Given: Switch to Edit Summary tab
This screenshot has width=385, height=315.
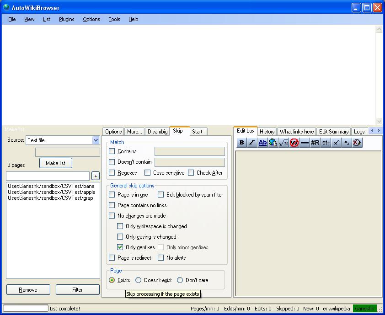Looking at the screenshot, I should (x=334, y=132).
